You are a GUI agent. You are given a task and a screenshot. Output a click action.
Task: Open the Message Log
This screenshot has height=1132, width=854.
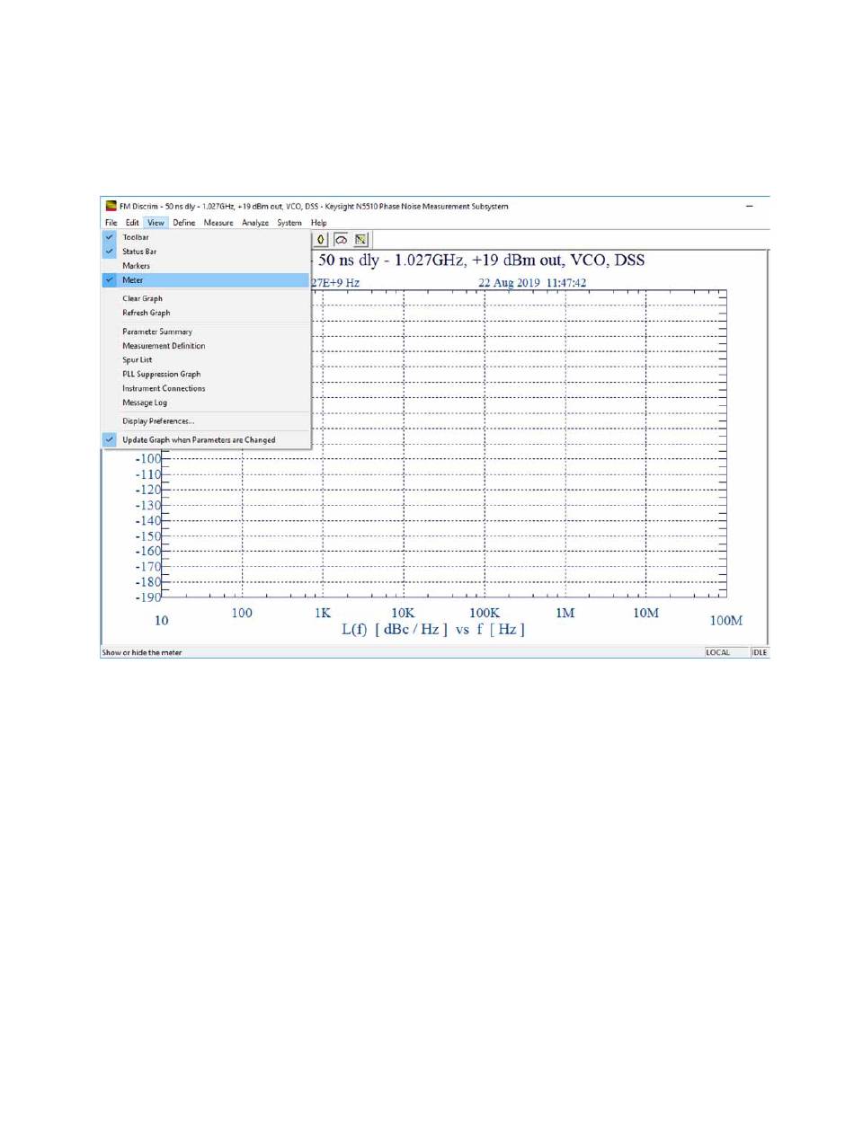pos(205,402)
